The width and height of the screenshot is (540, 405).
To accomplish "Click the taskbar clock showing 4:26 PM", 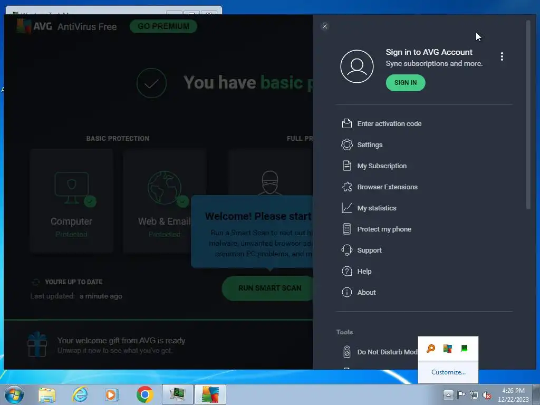I will coord(513,395).
